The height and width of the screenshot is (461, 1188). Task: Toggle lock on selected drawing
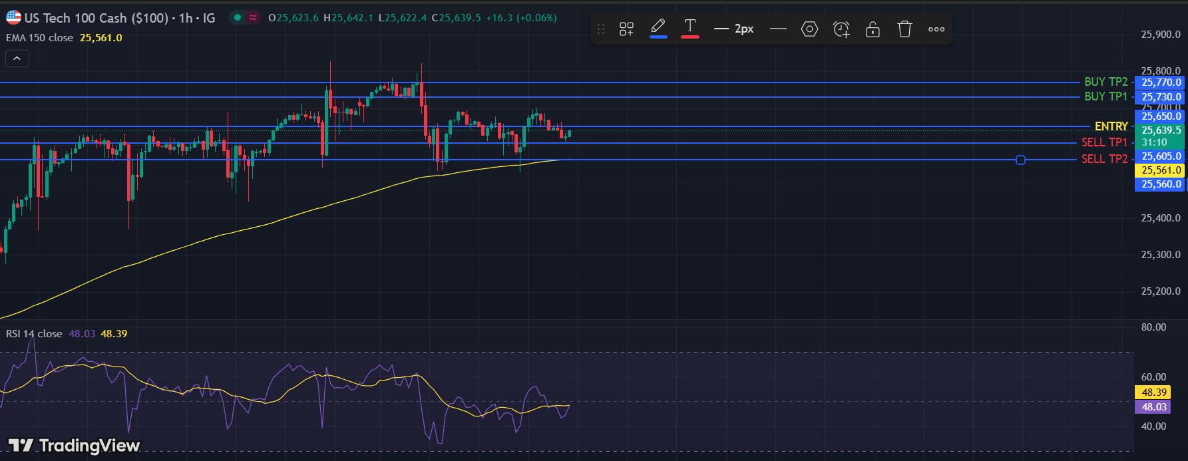point(873,29)
